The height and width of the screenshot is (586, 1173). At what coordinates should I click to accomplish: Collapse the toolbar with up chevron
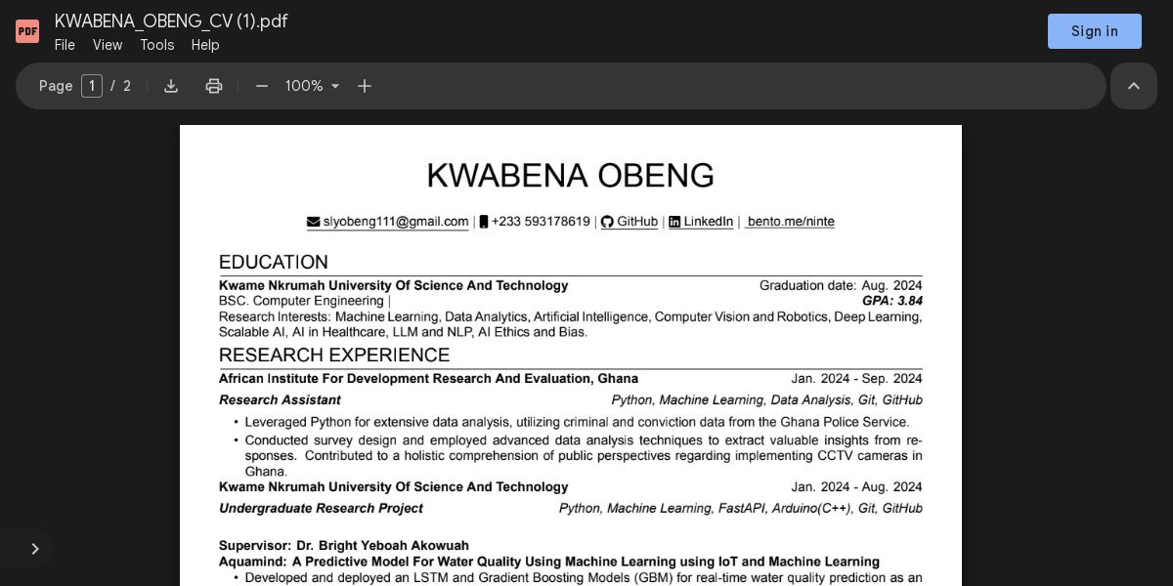1134,86
